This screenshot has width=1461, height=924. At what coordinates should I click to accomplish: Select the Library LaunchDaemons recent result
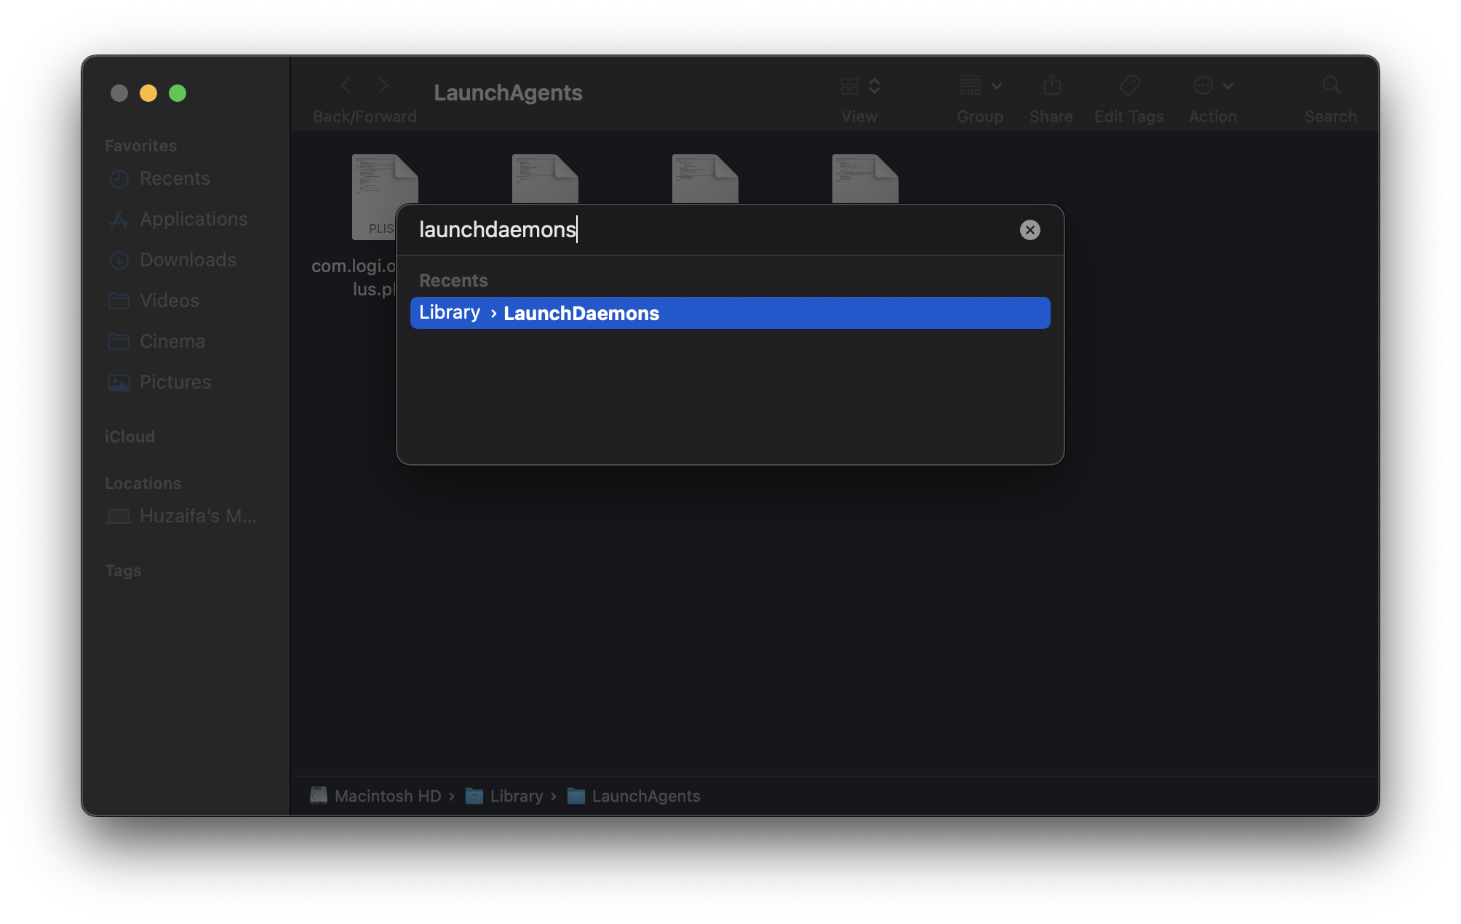[x=729, y=313]
